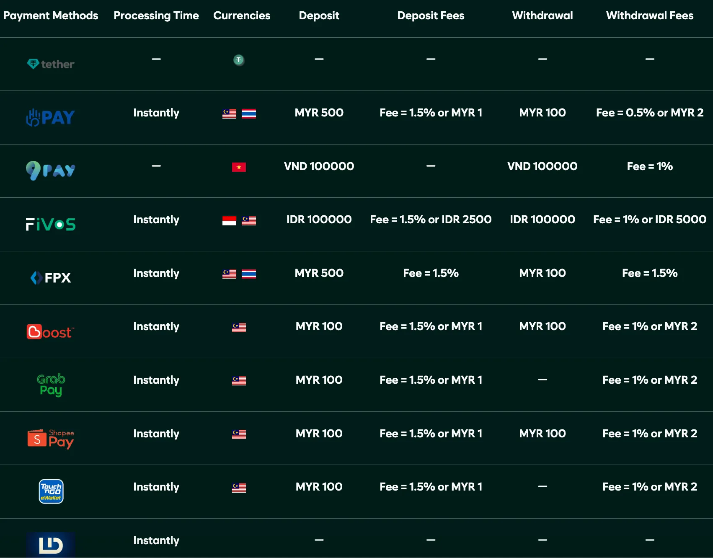Click FPX deposit fee "Fee = 1.5%"
This screenshot has height=558, width=713.
(431, 273)
